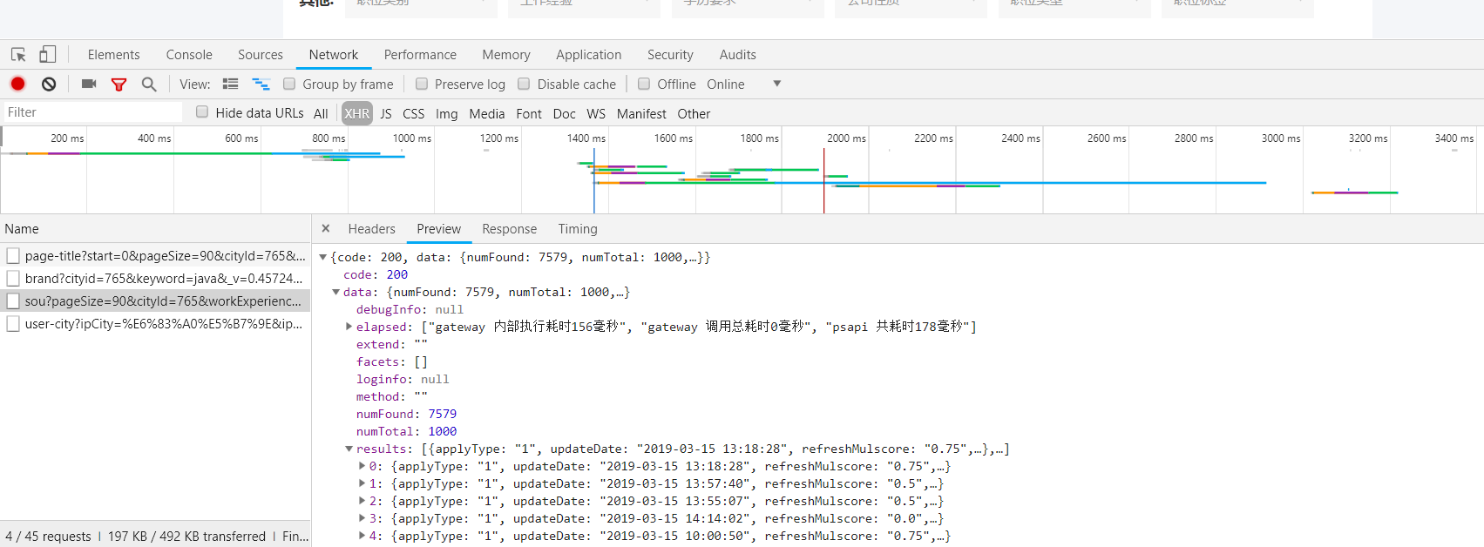This screenshot has width=1484, height=547.
Task: Filter requests by All
Action: pos(321,113)
